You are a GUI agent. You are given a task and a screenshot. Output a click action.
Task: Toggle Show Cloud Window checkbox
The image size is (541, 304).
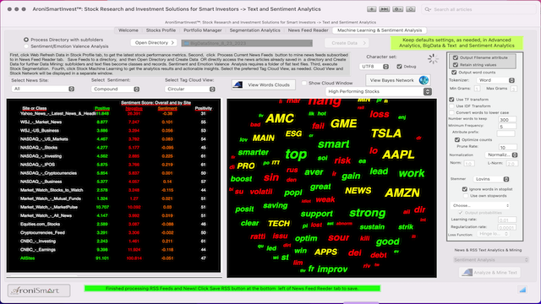(x=304, y=83)
